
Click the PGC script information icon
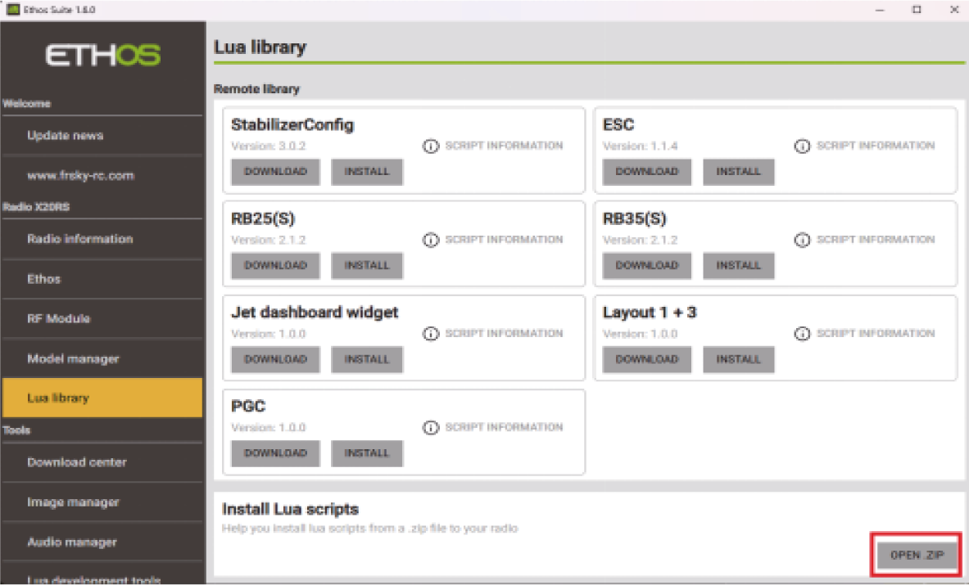click(431, 428)
